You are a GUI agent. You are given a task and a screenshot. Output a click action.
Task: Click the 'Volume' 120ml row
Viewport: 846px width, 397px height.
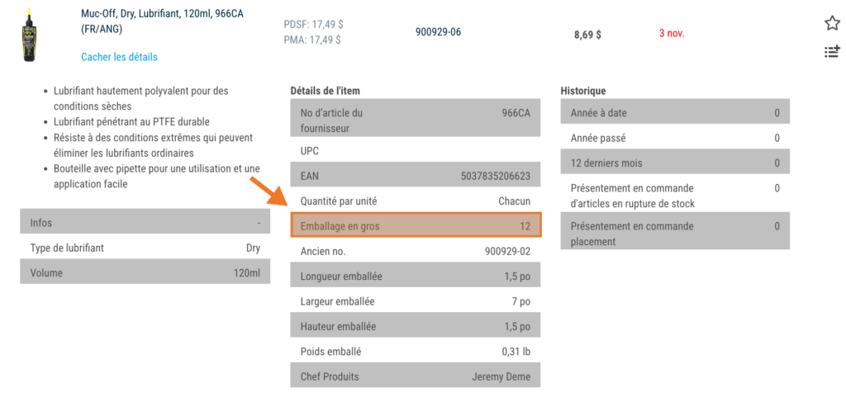(145, 272)
